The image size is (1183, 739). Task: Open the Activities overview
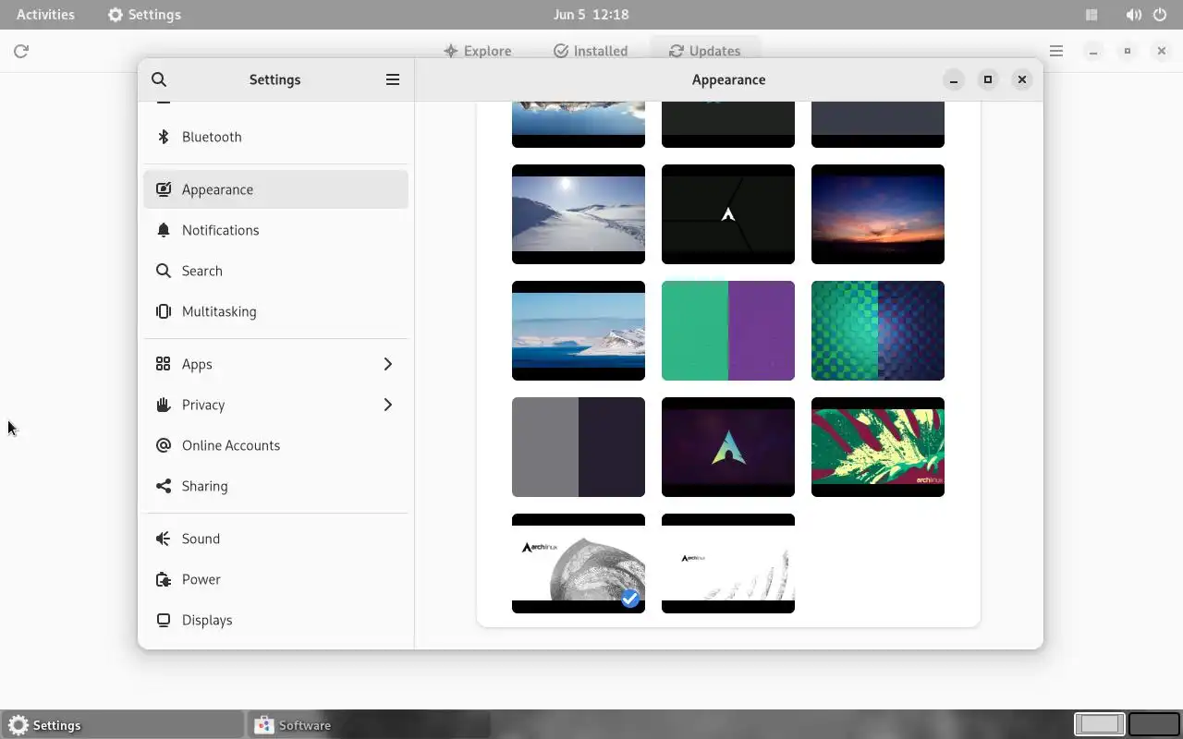tap(46, 15)
